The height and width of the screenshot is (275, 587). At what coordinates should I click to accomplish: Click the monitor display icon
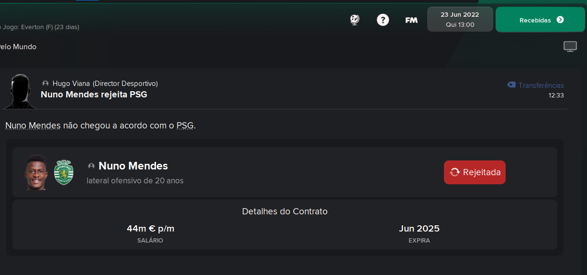570,46
